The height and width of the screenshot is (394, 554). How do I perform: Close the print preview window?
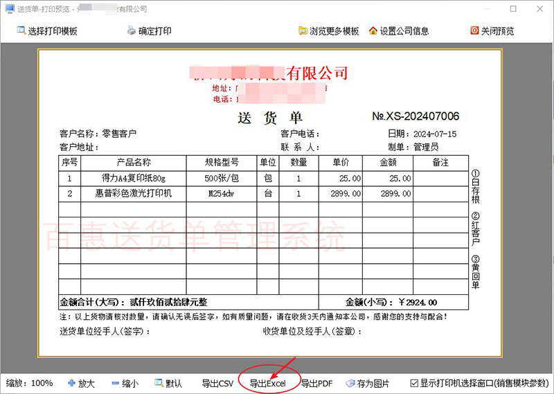(540, 9)
